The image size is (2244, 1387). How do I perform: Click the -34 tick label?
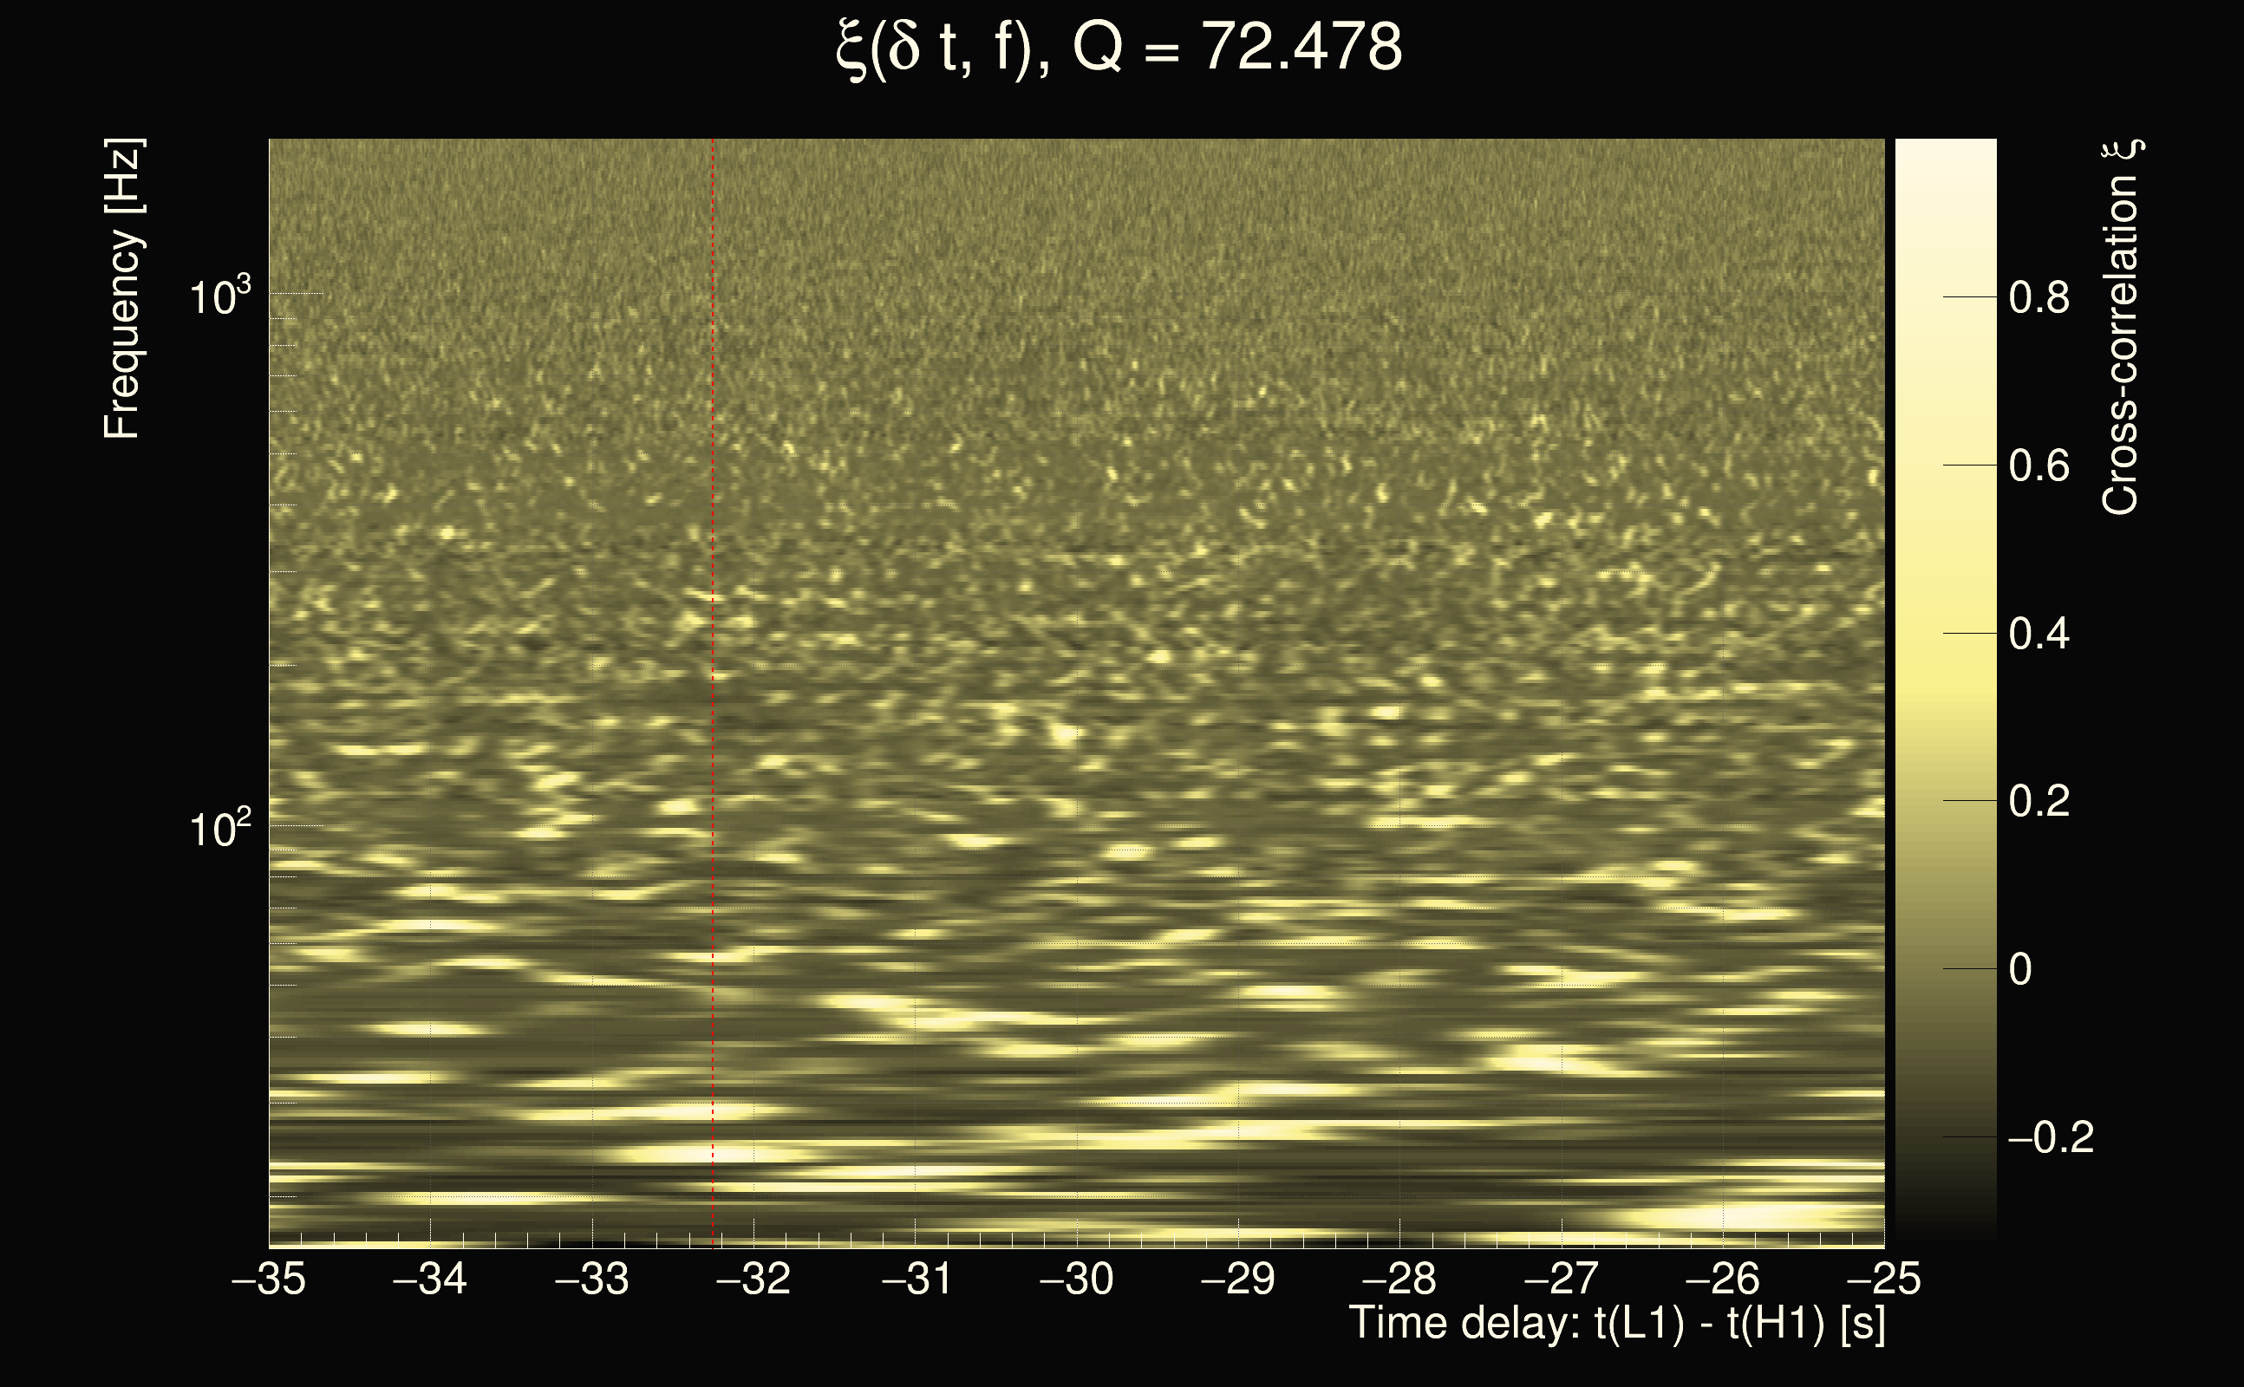tap(430, 1279)
